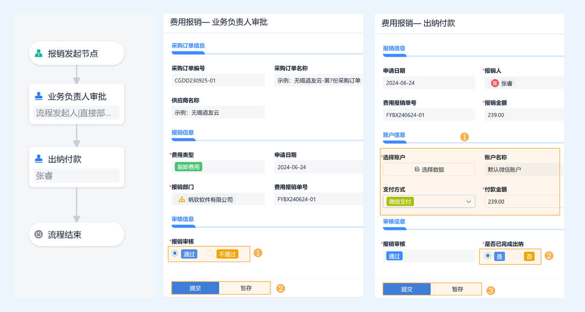Switch to the 采购订单信息 section tab

188,46
